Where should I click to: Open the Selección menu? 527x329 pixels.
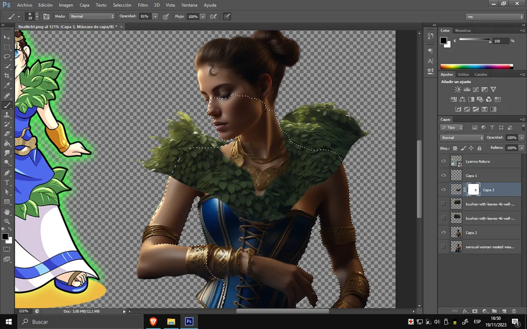point(122,5)
